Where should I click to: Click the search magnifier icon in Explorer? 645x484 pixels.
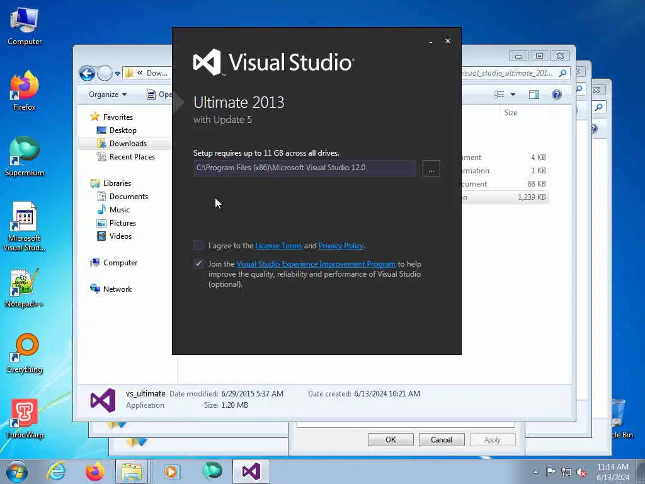pyautogui.click(x=562, y=73)
